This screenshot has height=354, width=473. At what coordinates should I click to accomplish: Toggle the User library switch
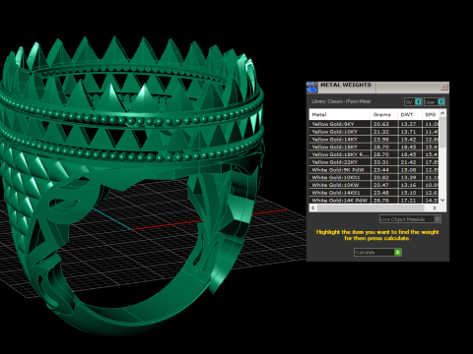click(x=435, y=102)
